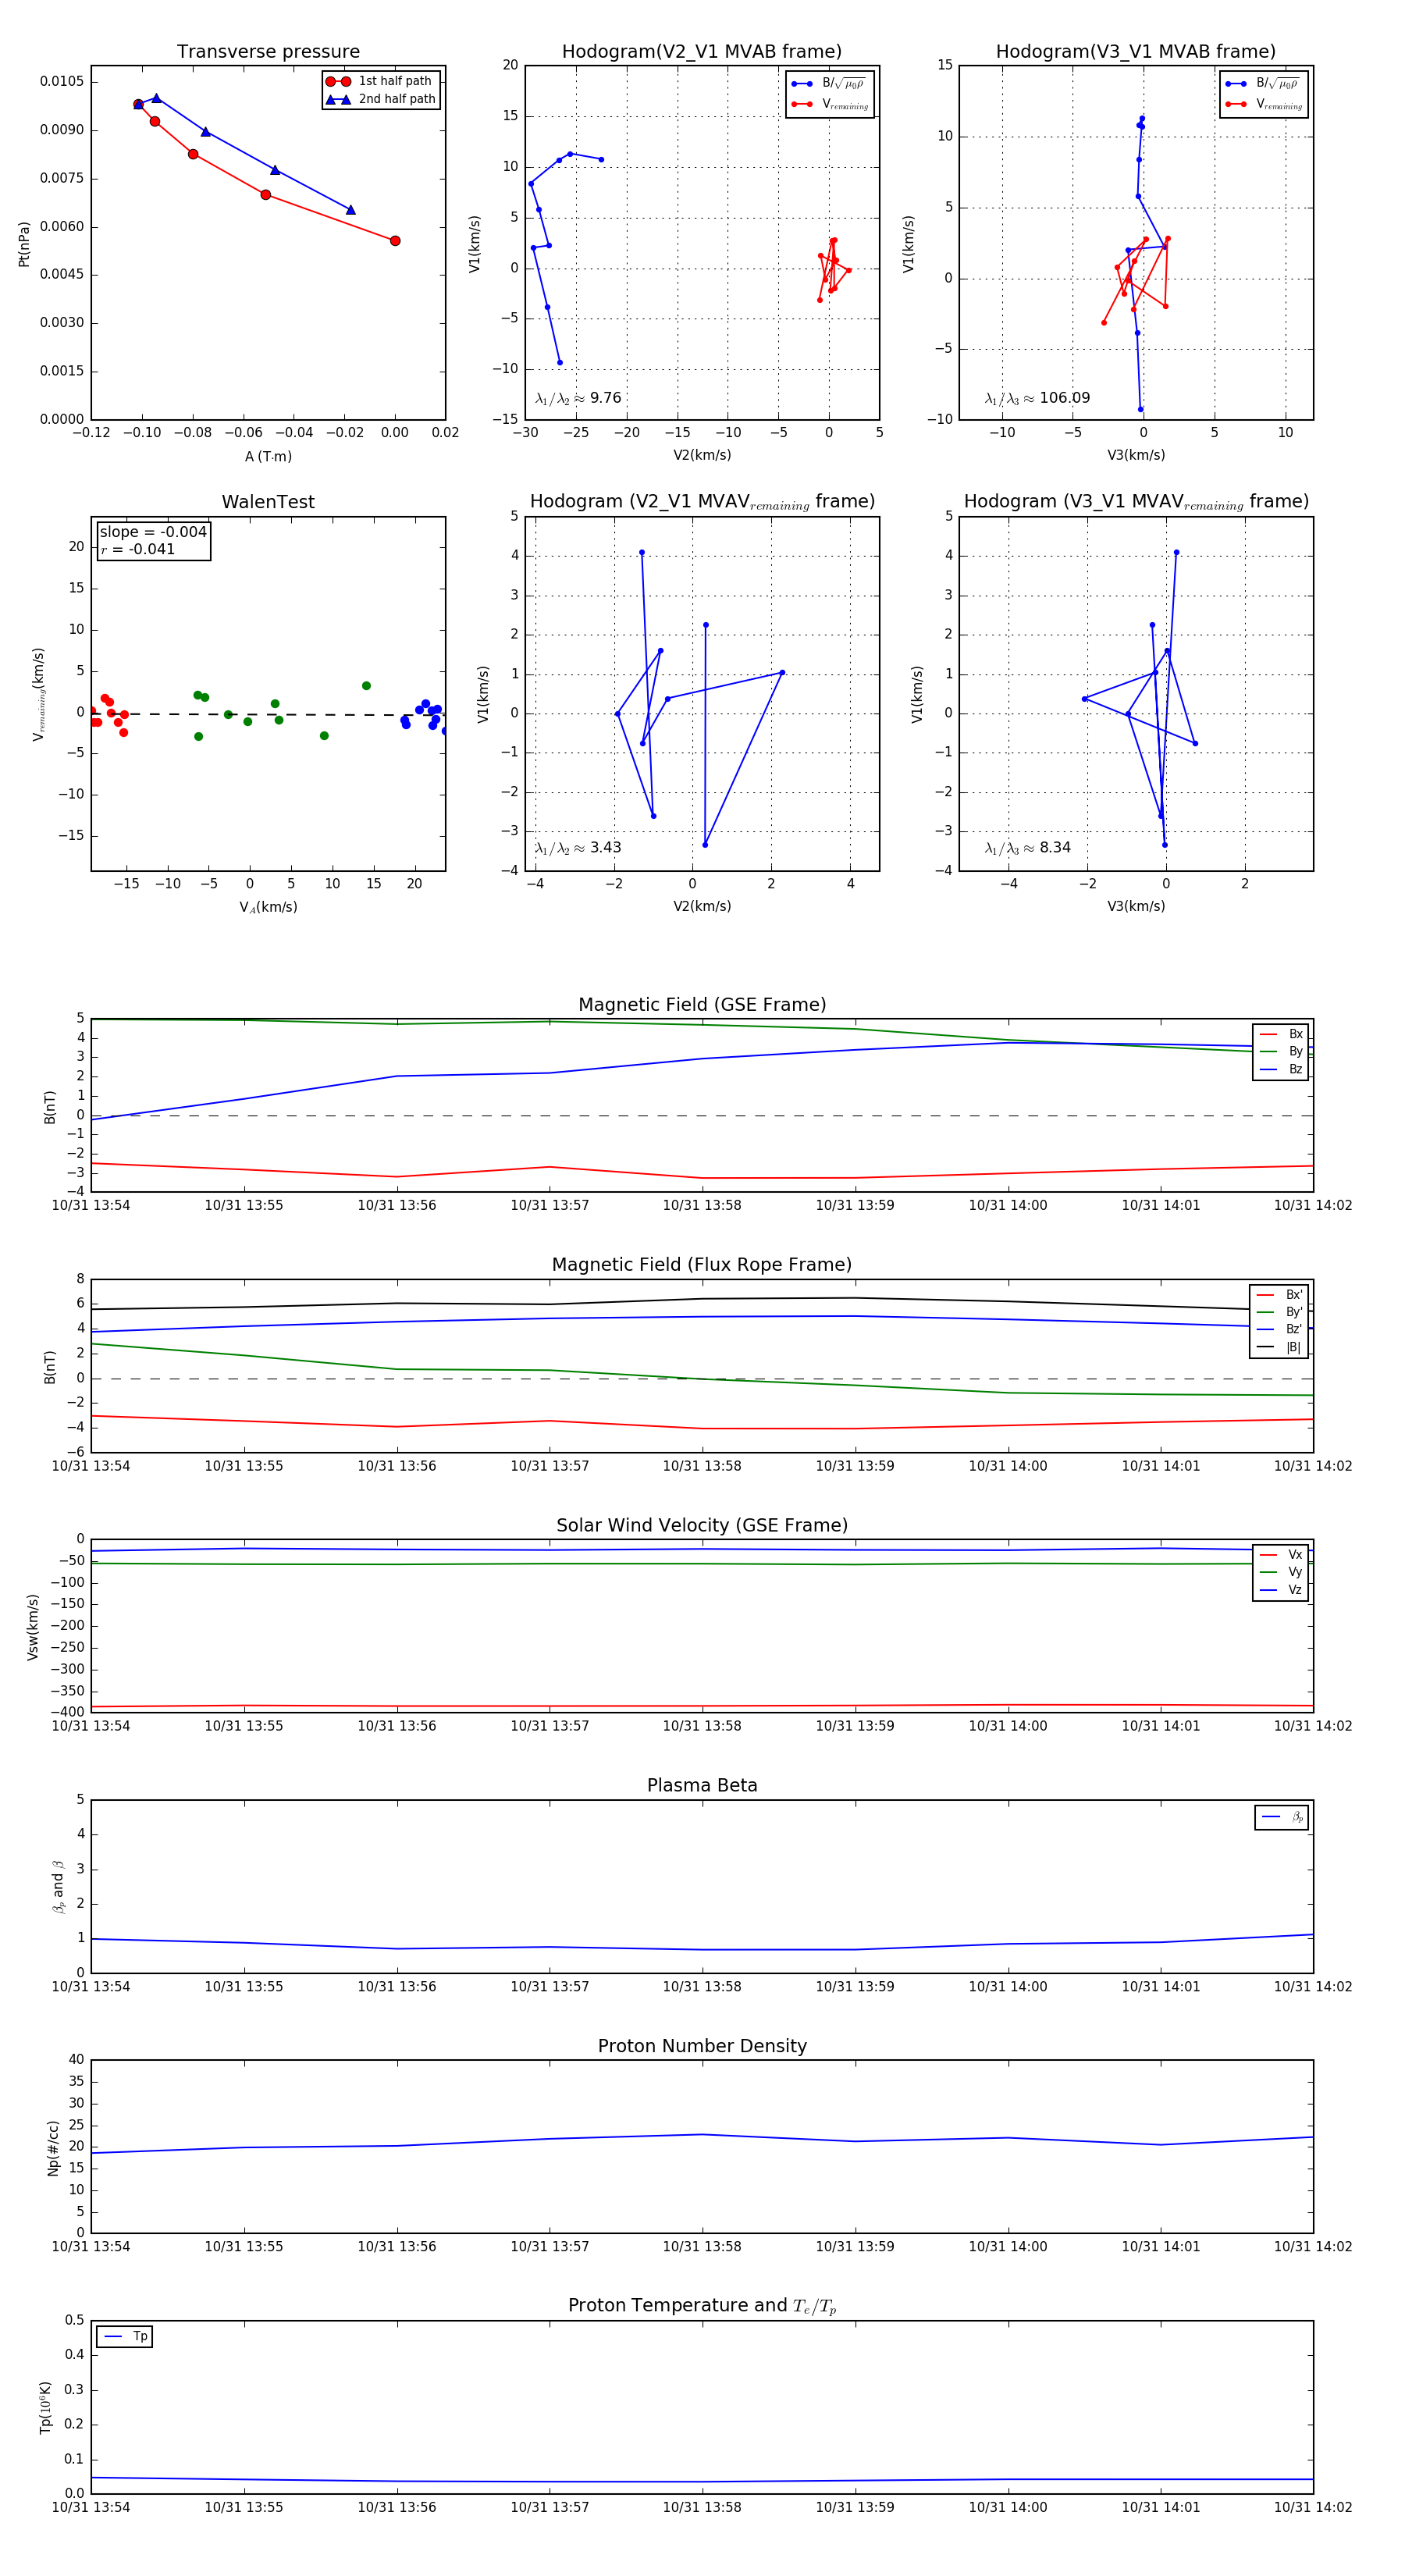Image resolution: width=1405 pixels, height=2576 pixels.
Task: Click the λ1/λ3 ≈ 106.09 annotation
Action: point(1037,398)
